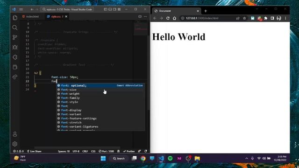Image resolution: width=299 pixels, height=168 pixels.
Task: Pick the font-variant-ligatures suggestion
Action: [100, 126]
